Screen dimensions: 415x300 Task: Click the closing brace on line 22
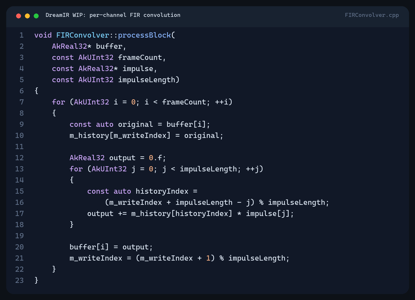(54, 269)
